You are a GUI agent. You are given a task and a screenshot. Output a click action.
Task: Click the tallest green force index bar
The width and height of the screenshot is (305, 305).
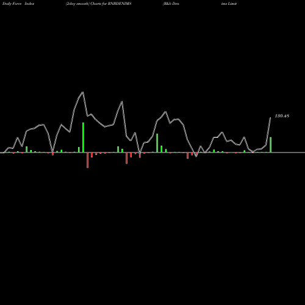coord(83,137)
